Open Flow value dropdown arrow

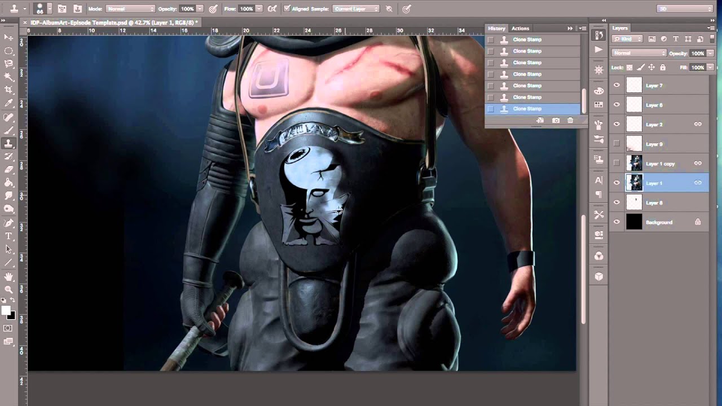(x=259, y=9)
